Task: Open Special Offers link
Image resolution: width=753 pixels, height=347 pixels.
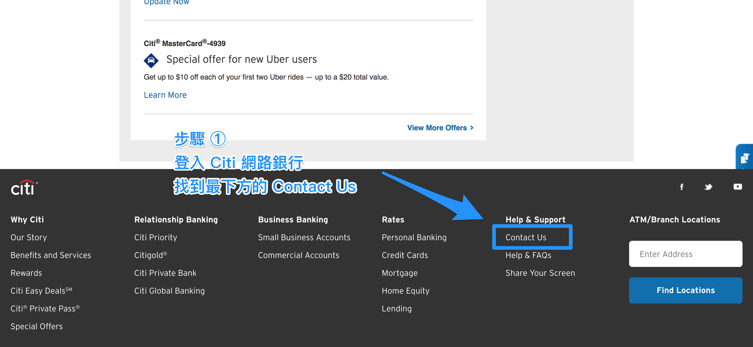Action: [37, 326]
